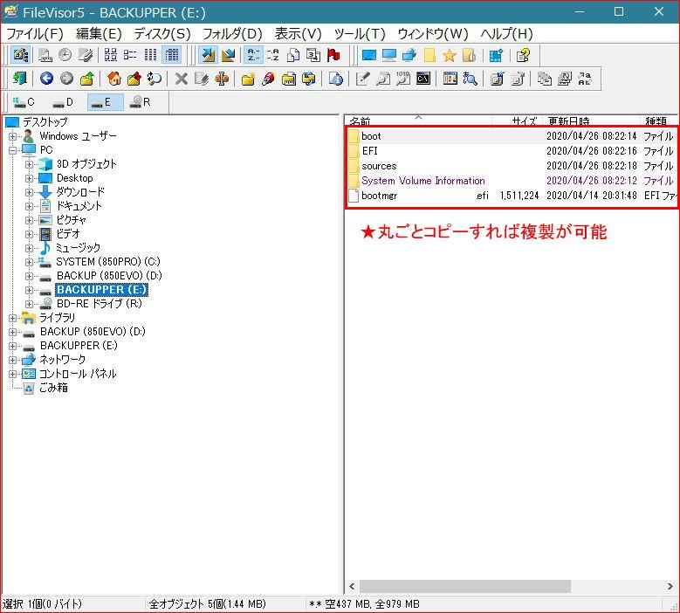
Task: Click the pencil edit note icon
Action: 362,79
